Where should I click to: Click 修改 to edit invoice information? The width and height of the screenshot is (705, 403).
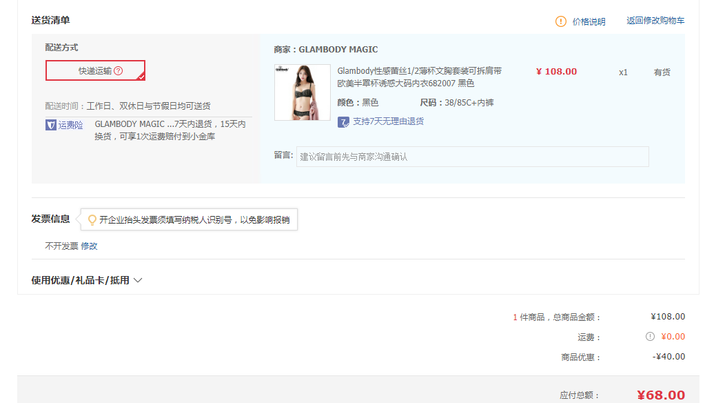pos(89,246)
